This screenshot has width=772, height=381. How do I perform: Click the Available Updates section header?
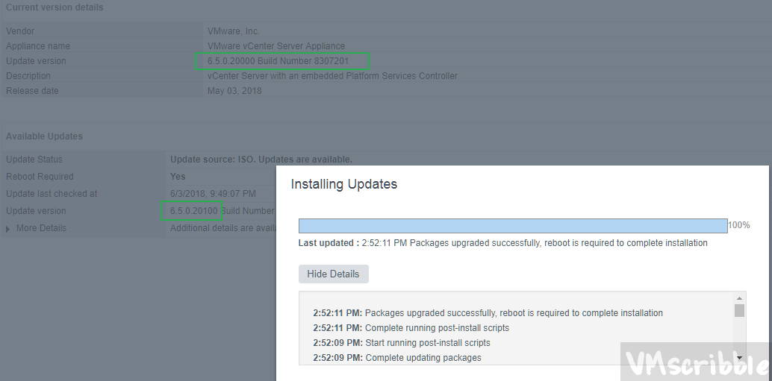(44, 136)
